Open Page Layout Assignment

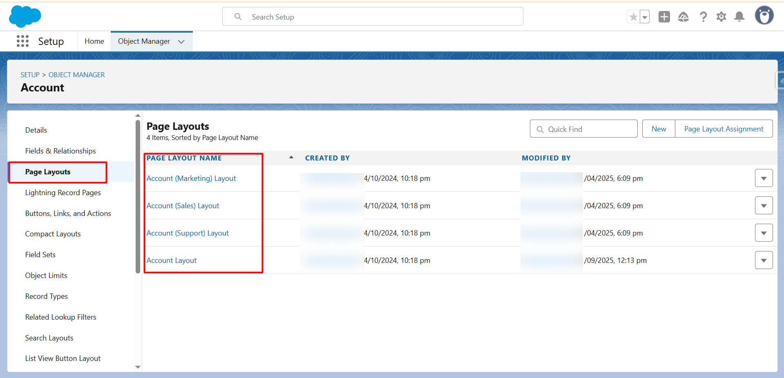point(724,129)
